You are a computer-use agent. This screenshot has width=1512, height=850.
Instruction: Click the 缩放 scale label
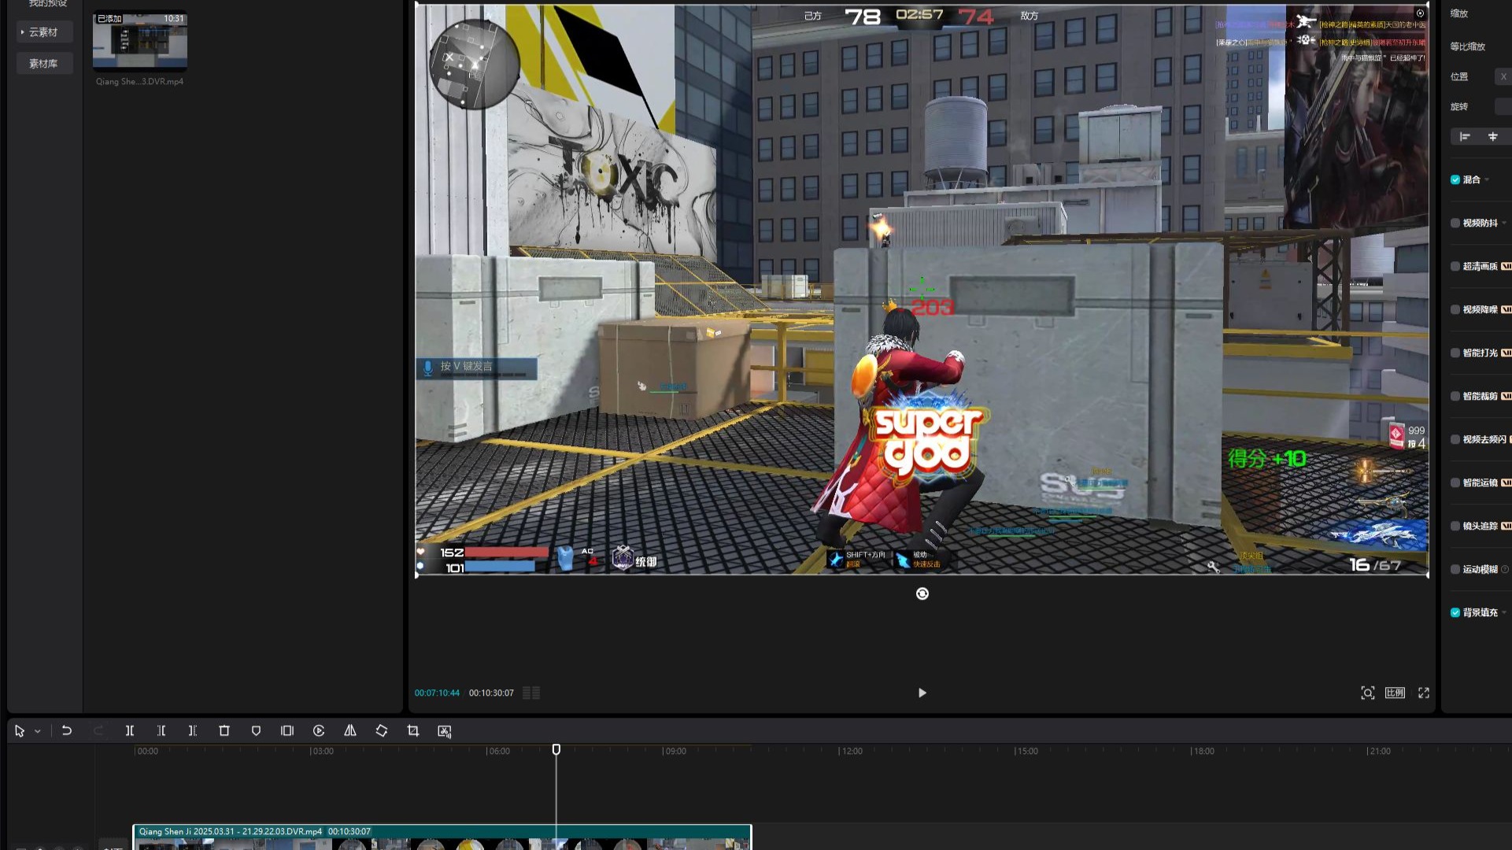coord(1459,13)
